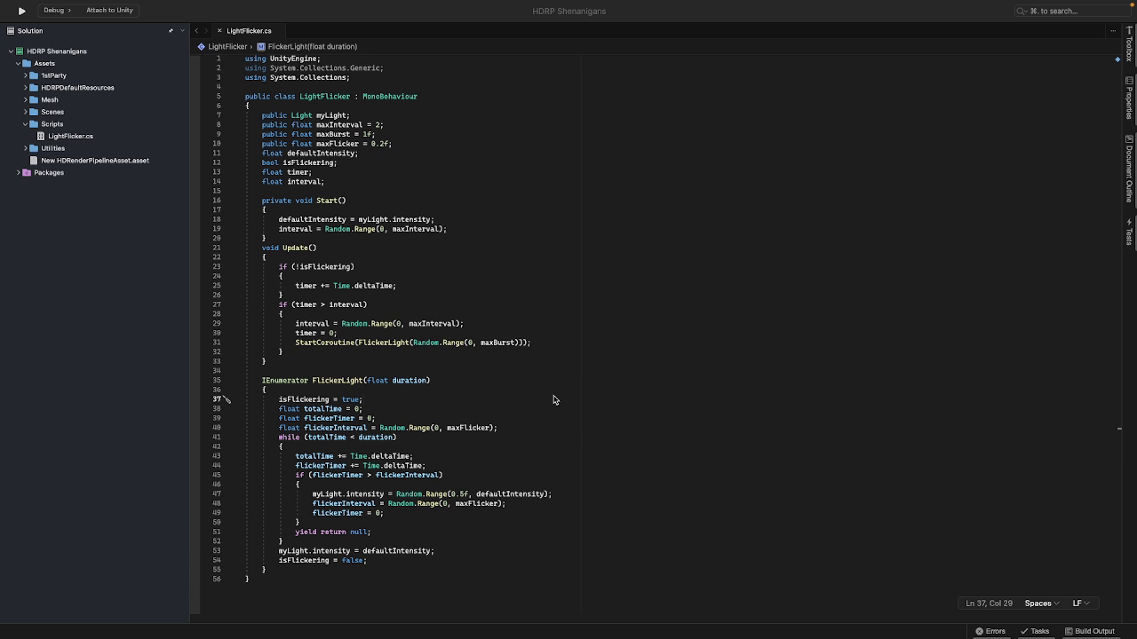1137x639 pixels.
Task: Show the Build Output pad
Action: [1089, 631]
